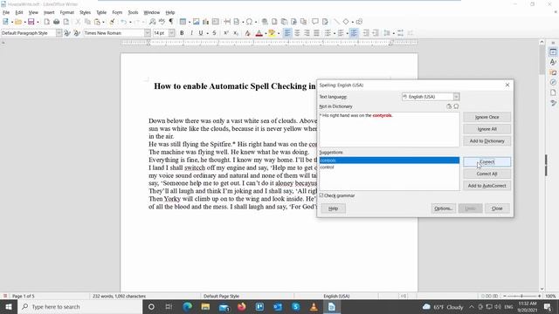
Task: Toggle Italic formatting
Action: tap(191, 33)
